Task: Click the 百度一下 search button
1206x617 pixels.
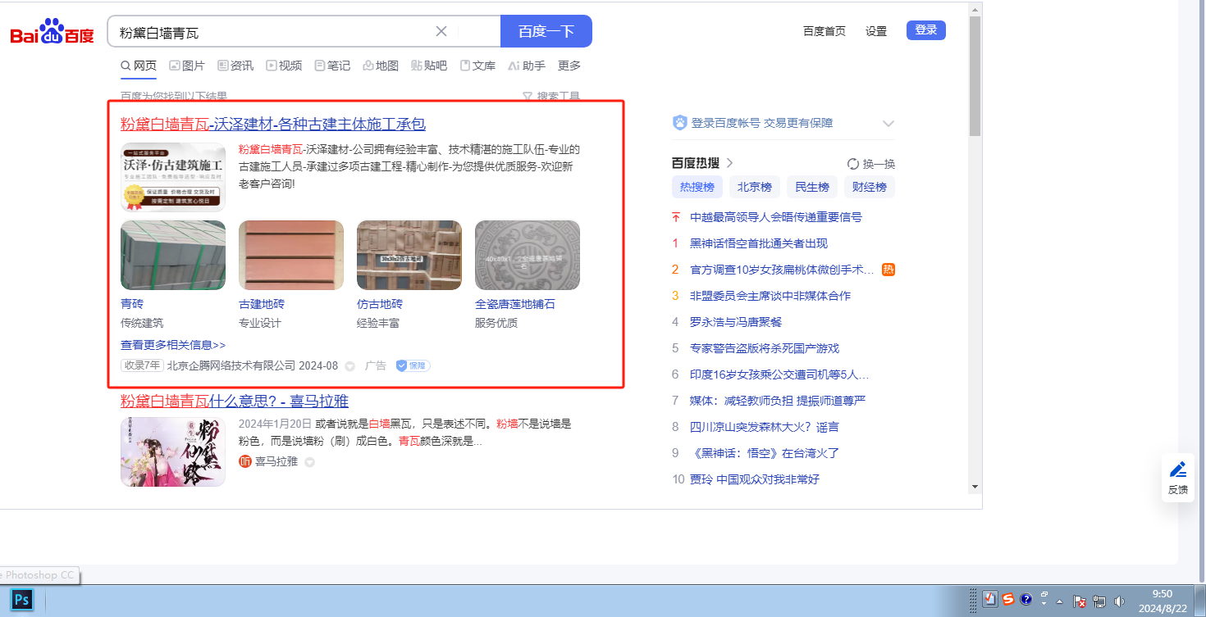Action: [546, 32]
